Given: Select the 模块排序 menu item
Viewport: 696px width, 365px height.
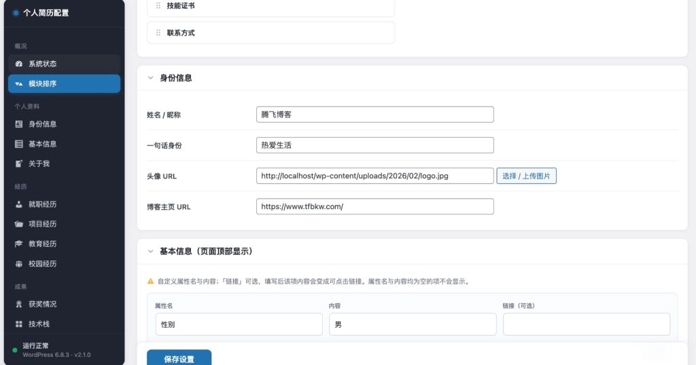Looking at the screenshot, I should (x=64, y=83).
